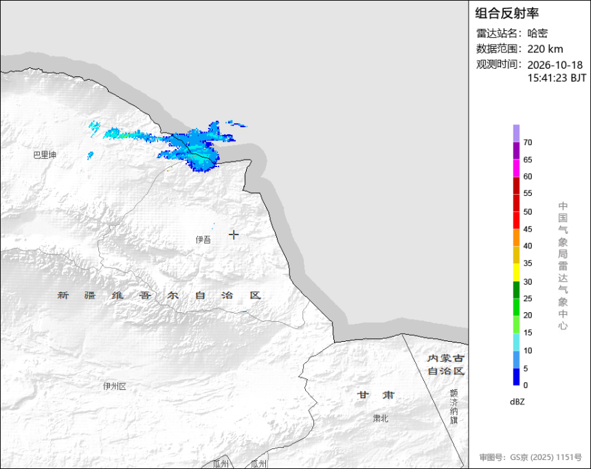Click the 观测时间 field label

pyautogui.click(x=499, y=65)
